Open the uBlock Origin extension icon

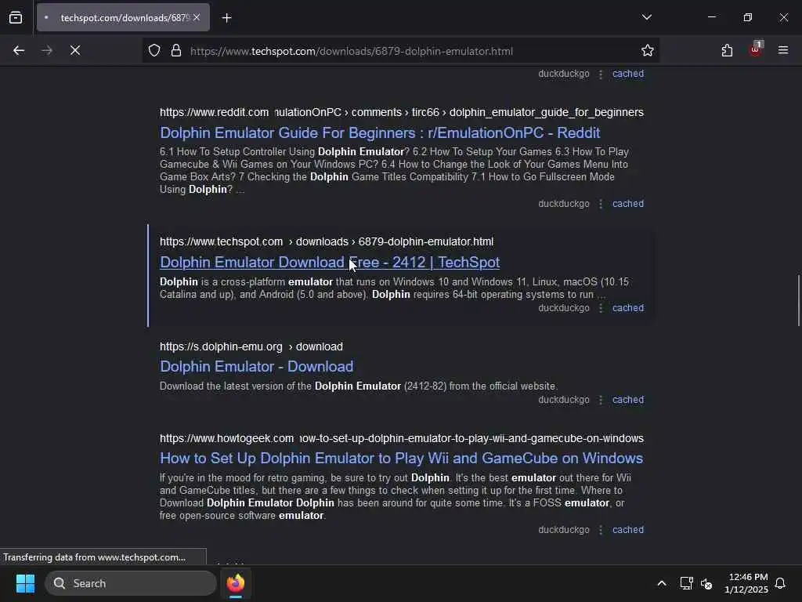click(756, 49)
